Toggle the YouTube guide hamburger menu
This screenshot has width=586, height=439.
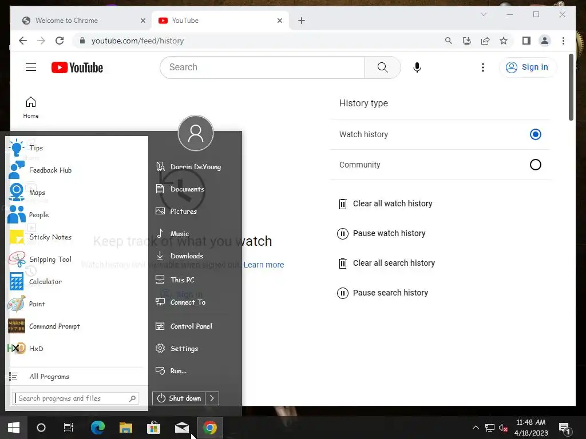tap(31, 67)
